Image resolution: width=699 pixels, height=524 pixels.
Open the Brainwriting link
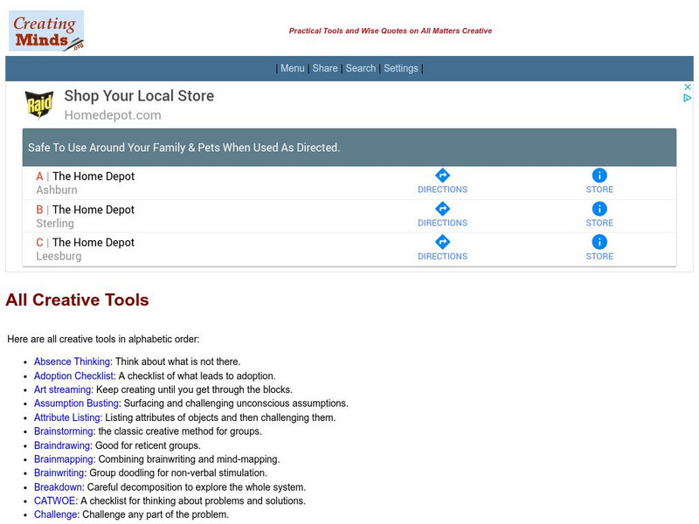(59, 472)
